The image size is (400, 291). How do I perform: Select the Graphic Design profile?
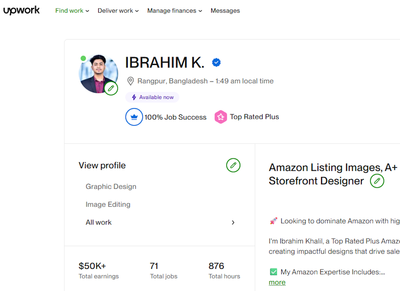pos(111,187)
